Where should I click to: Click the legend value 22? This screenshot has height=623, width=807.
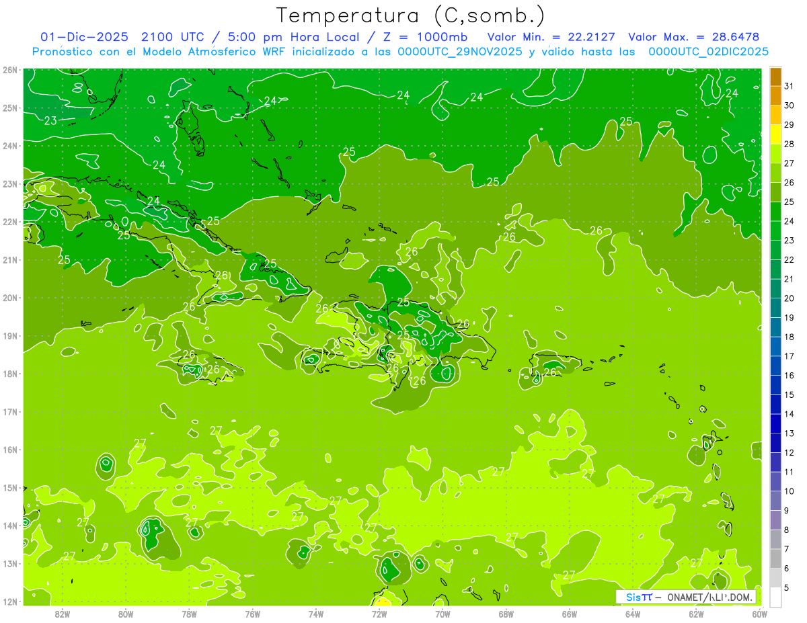[x=790, y=259]
